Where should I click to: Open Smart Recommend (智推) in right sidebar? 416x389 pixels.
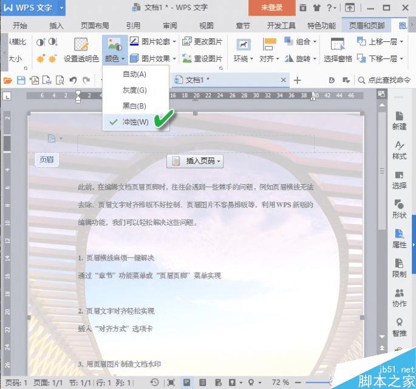[399, 328]
